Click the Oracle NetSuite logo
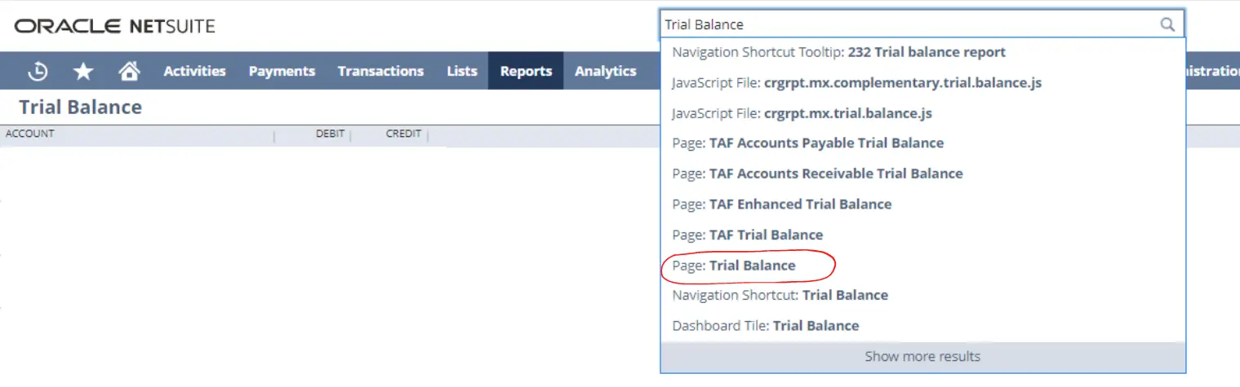The width and height of the screenshot is (1240, 387). pos(114,26)
